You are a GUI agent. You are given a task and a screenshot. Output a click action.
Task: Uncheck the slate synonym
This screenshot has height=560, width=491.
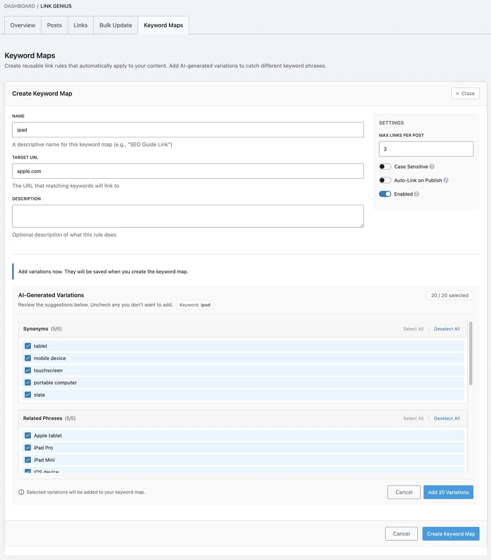pyautogui.click(x=27, y=395)
